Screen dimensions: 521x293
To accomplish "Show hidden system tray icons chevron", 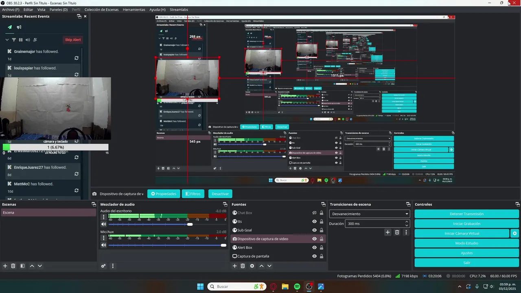I will click(x=460, y=286).
